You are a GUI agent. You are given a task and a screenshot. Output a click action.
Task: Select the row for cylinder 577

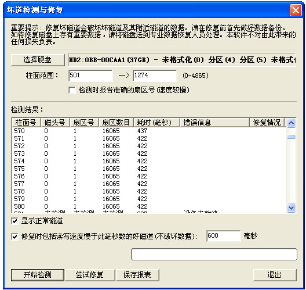tap(149, 184)
